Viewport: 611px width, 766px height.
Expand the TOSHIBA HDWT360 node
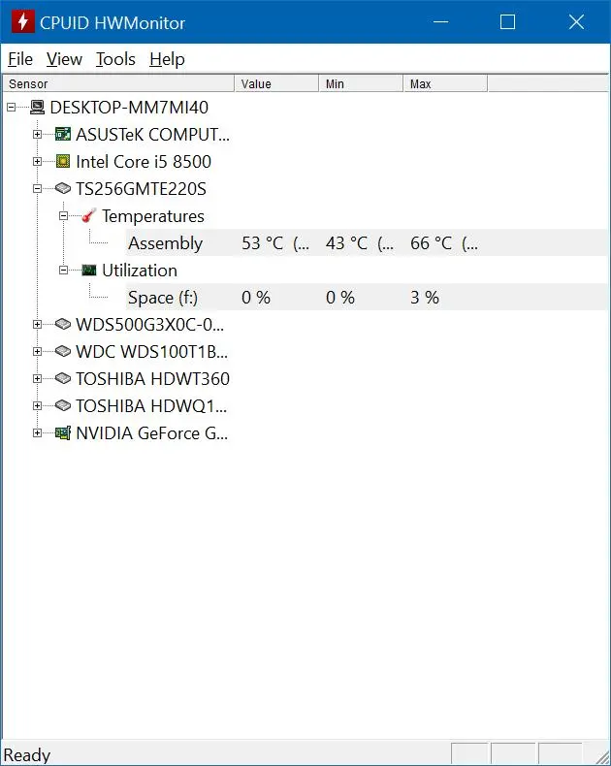pyautogui.click(x=37, y=378)
